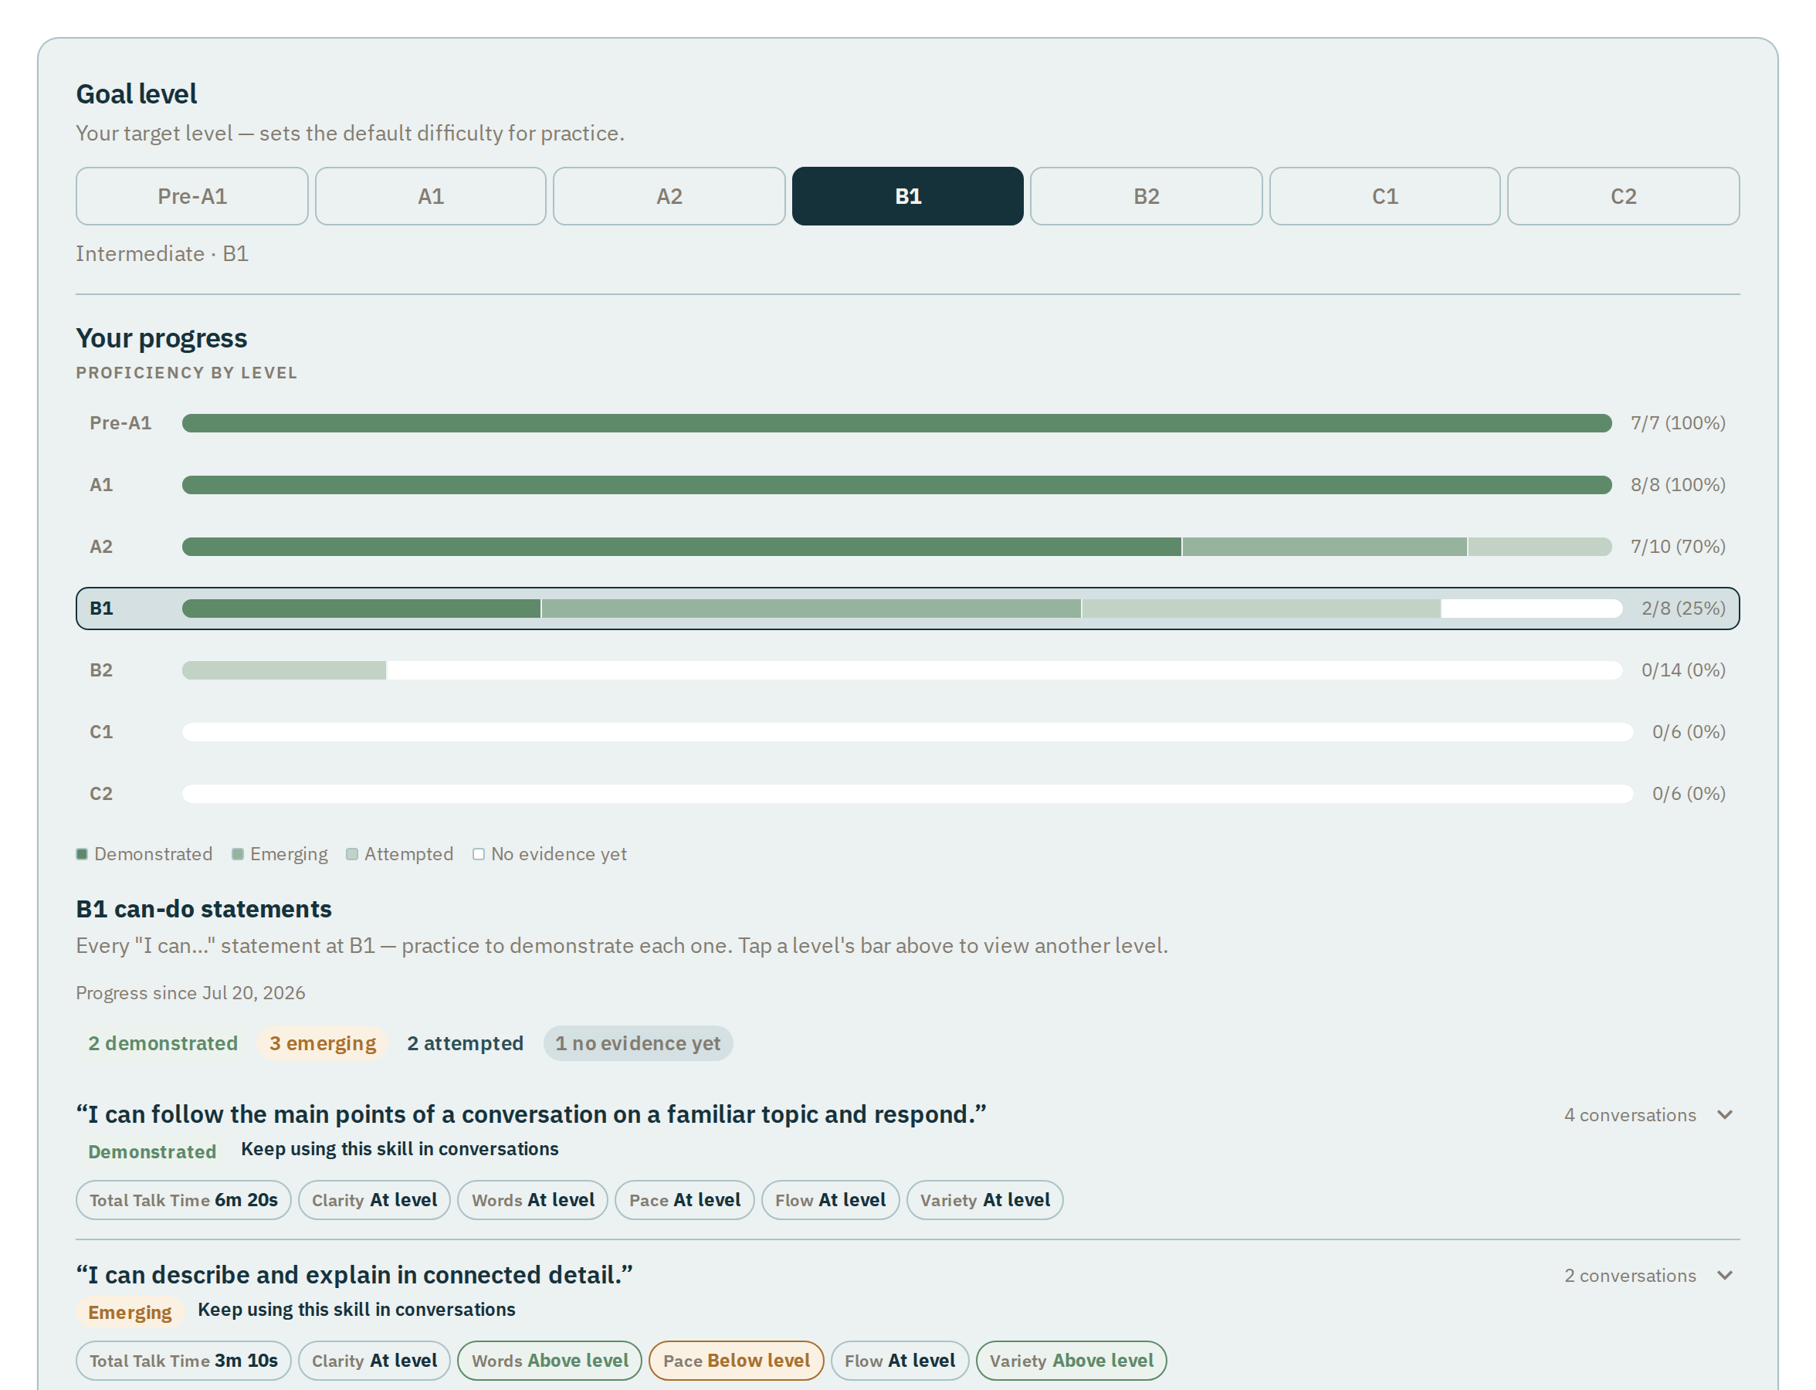This screenshot has width=1816, height=1390.
Task: Set goal level to A1
Action: click(x=430, y=196)
